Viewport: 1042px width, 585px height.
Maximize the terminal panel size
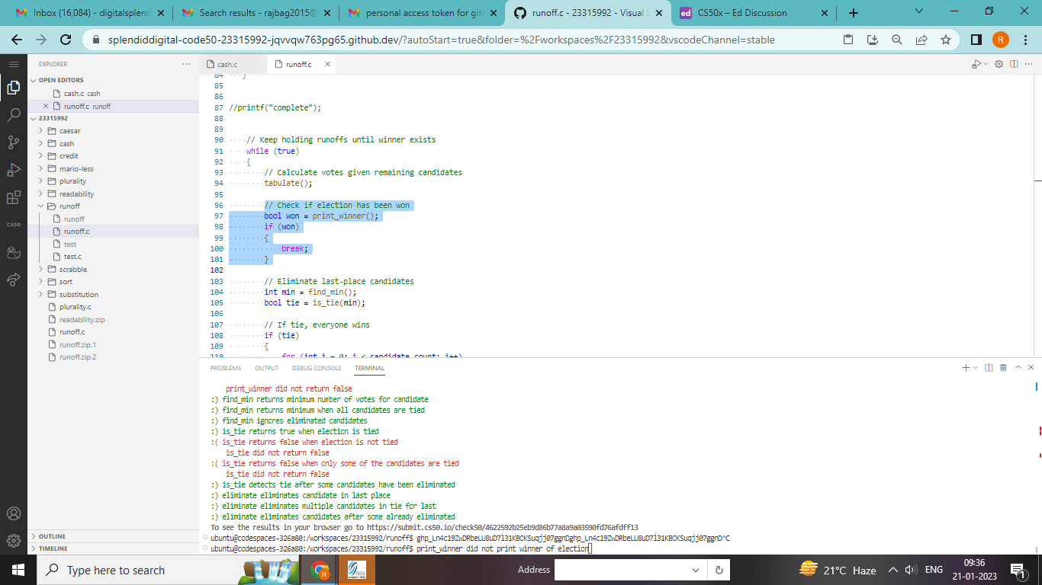pos(1018,367)
